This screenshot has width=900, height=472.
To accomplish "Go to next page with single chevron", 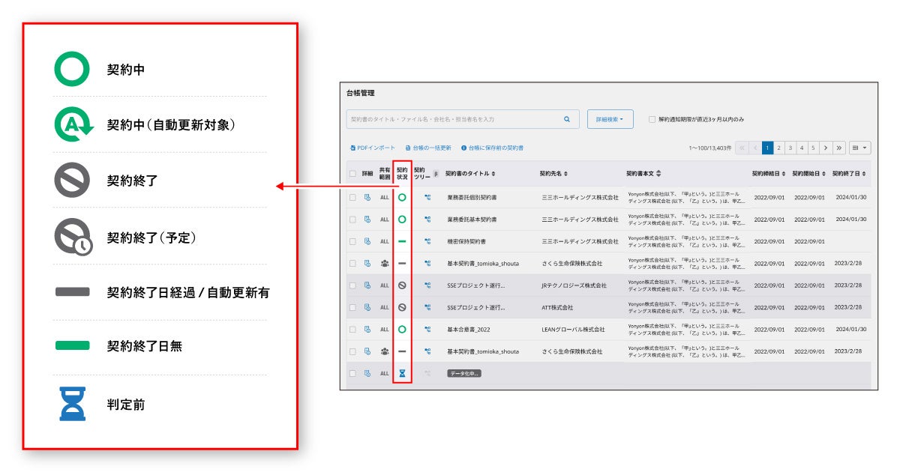I will pyautogui.click(x=825, y=148).
